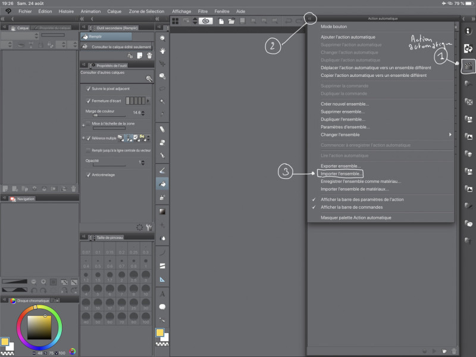
Task: Select the Gradient tool
Action: point(162,211)
